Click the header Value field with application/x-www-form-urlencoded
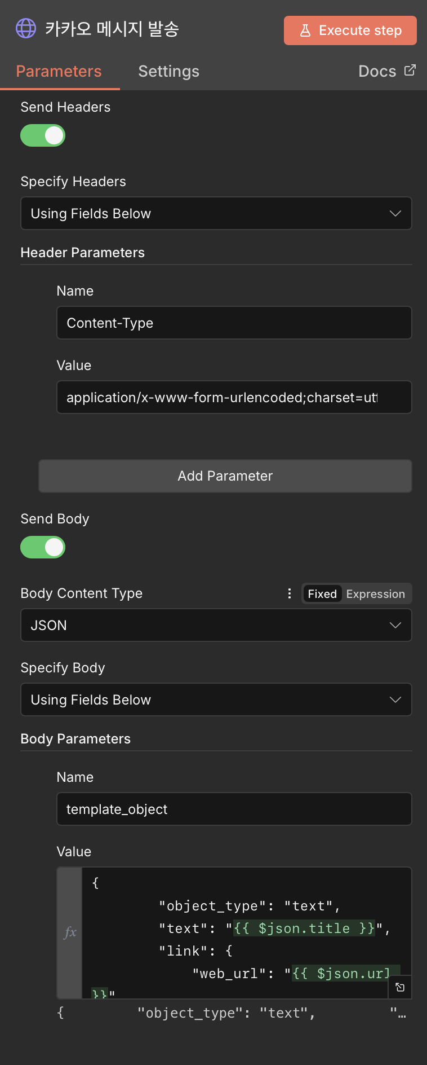 [234, 397]
